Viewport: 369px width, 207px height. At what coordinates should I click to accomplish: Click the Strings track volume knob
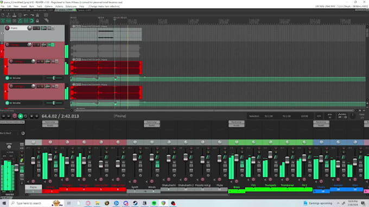pyautogui.click(x=29, y=44)
